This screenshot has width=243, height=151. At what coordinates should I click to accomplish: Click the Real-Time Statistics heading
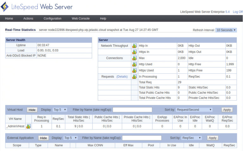click(x=20, y=30)
